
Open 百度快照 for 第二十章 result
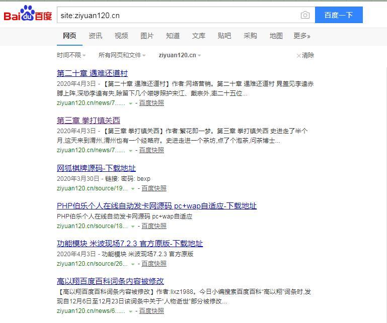(151, 103)
